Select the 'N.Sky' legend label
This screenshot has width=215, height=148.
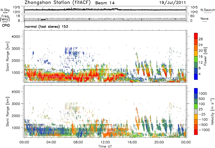[5, 10]
